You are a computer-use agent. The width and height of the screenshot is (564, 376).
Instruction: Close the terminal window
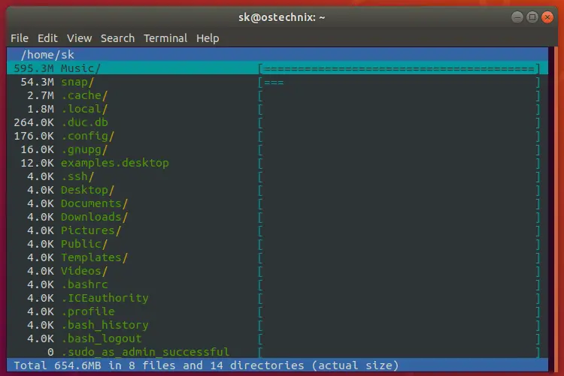point(547,17)
